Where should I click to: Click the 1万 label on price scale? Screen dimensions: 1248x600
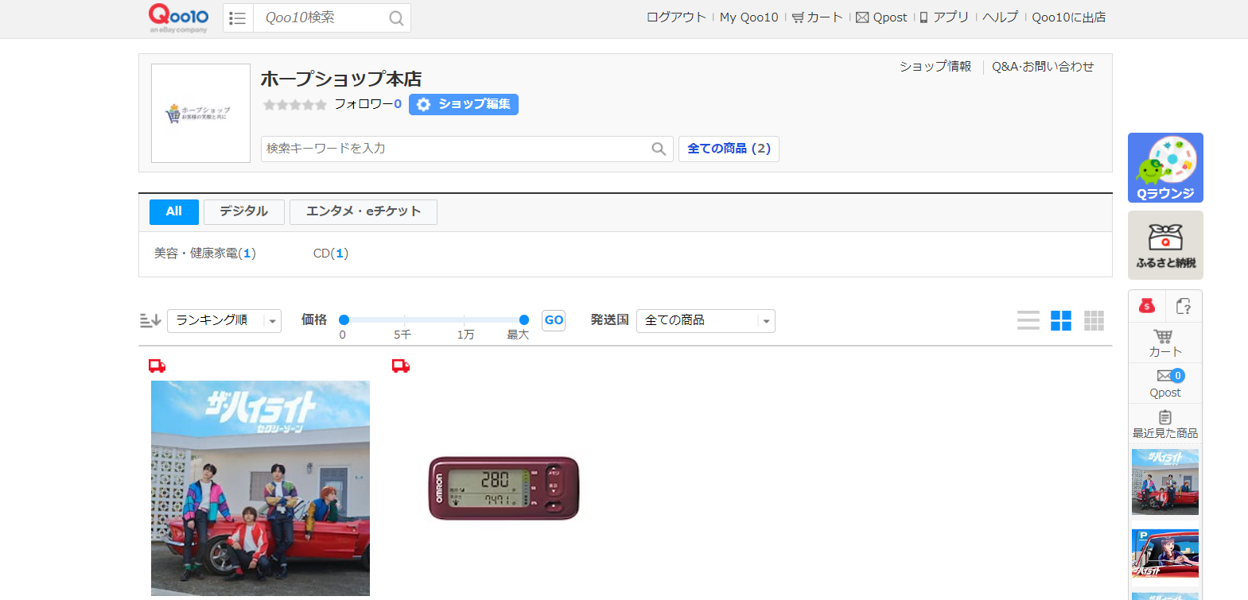[x=465, y=335]
